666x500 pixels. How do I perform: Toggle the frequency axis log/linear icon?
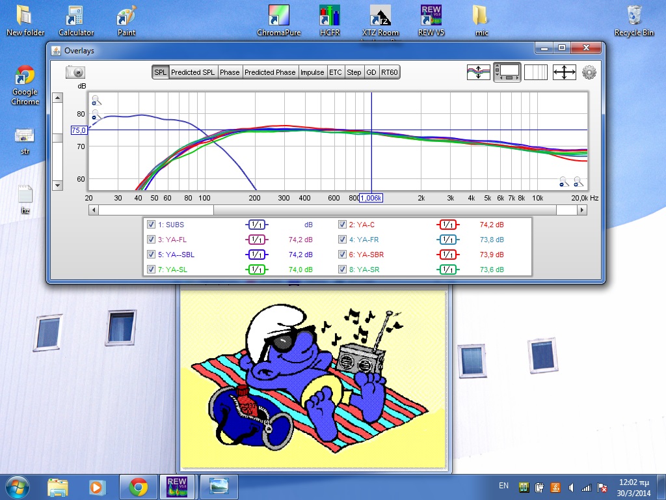536,72
